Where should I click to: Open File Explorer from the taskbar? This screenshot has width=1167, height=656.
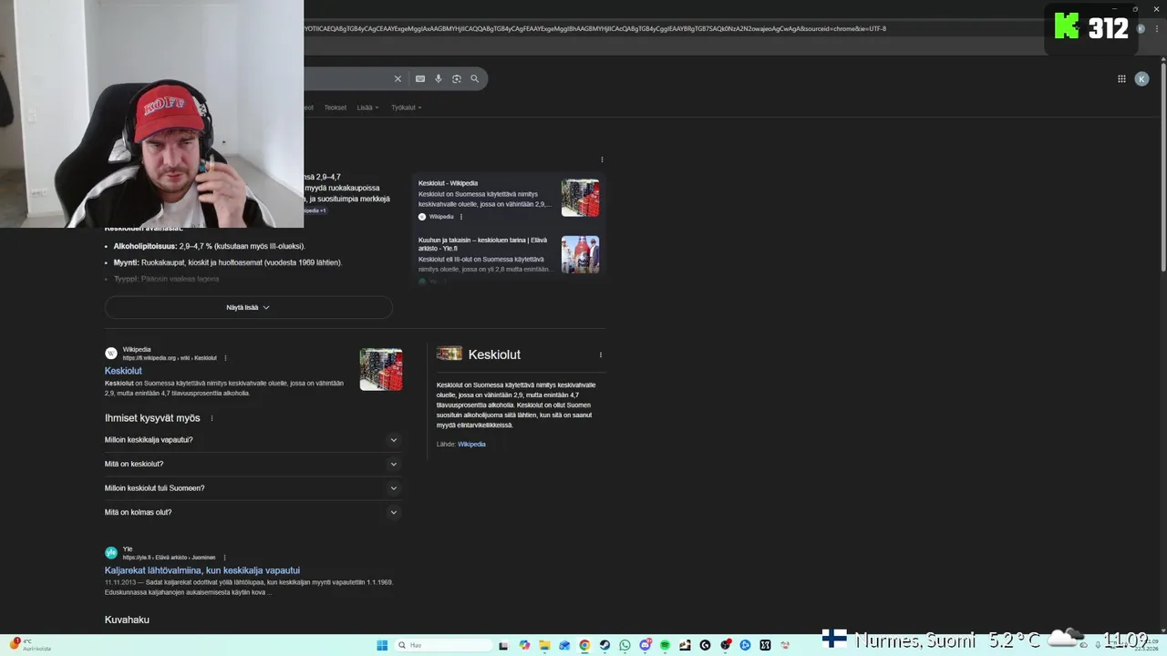click(544, 645)
